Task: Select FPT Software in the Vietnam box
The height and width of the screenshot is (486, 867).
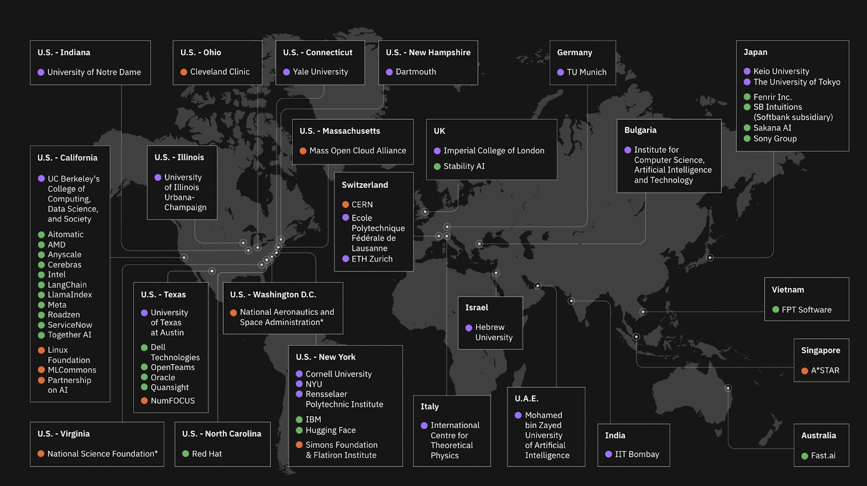Action: pyautogui.click(x=801, y=310)
